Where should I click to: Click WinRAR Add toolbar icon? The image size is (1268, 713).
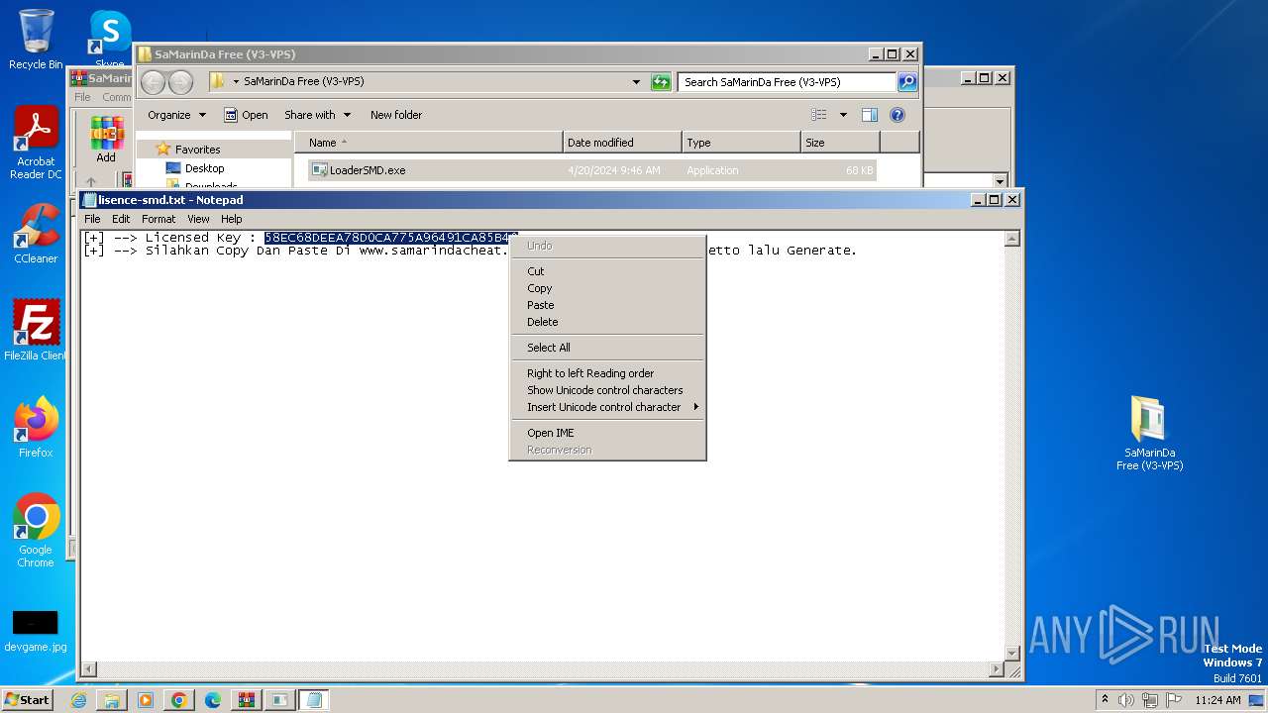106,140
